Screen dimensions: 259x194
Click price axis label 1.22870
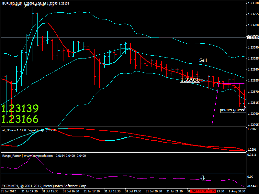click(253, 92)
